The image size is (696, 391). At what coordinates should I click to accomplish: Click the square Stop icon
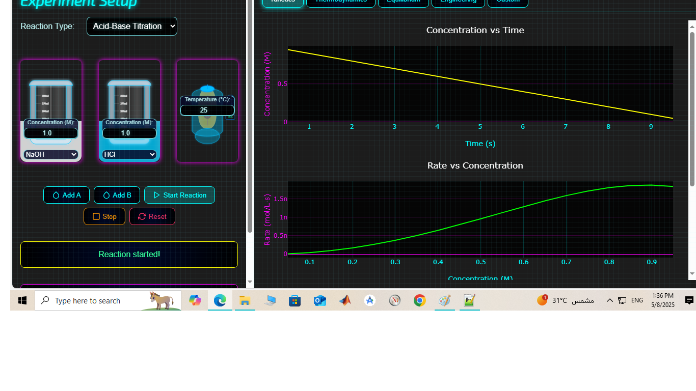pos(96,216)
